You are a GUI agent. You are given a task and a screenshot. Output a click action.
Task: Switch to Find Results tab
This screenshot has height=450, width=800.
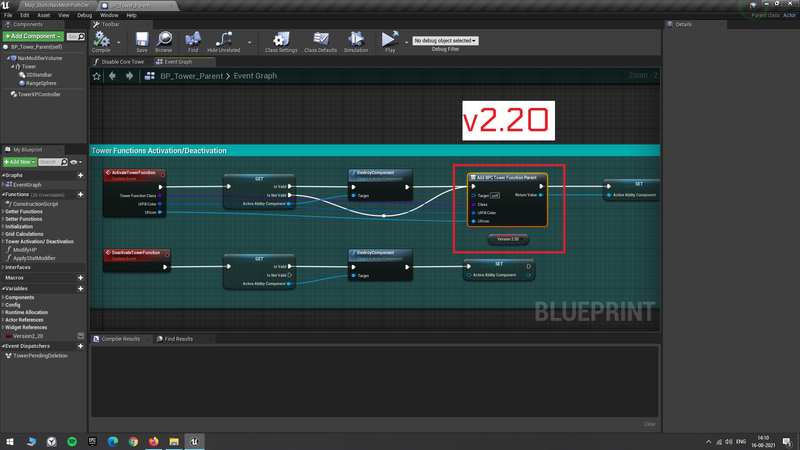179,339
